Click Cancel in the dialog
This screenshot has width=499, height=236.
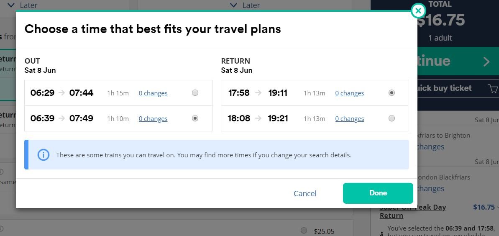[x=305, y=193]
